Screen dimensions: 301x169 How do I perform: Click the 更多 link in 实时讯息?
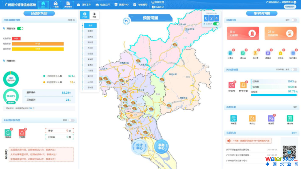[x=294, y=133]
